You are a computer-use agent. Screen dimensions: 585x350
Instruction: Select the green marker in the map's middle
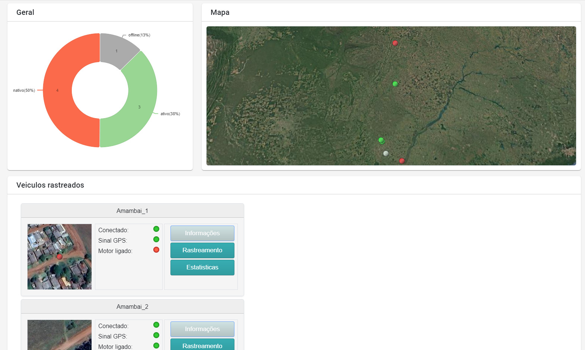pyautogui.click(x=395, y=84)
